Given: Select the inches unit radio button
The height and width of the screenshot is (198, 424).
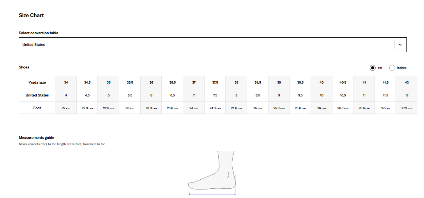Looking at the screenshot, I should pos(392,68).
